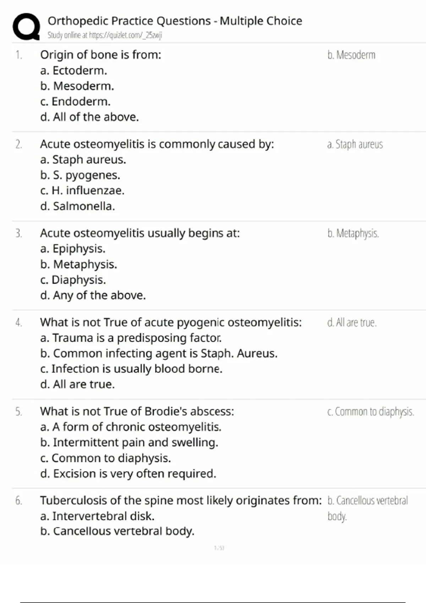The height and width of the screenshot is (603, 426).
Task: Click answer key text b. Mesoderm
Action: click(351, 55)
